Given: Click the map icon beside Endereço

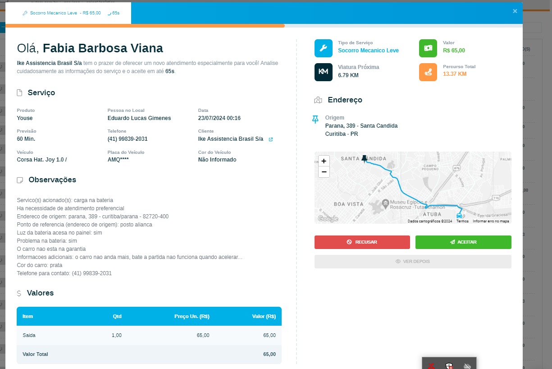Looking at the screenshot, I should click(319, 100).
